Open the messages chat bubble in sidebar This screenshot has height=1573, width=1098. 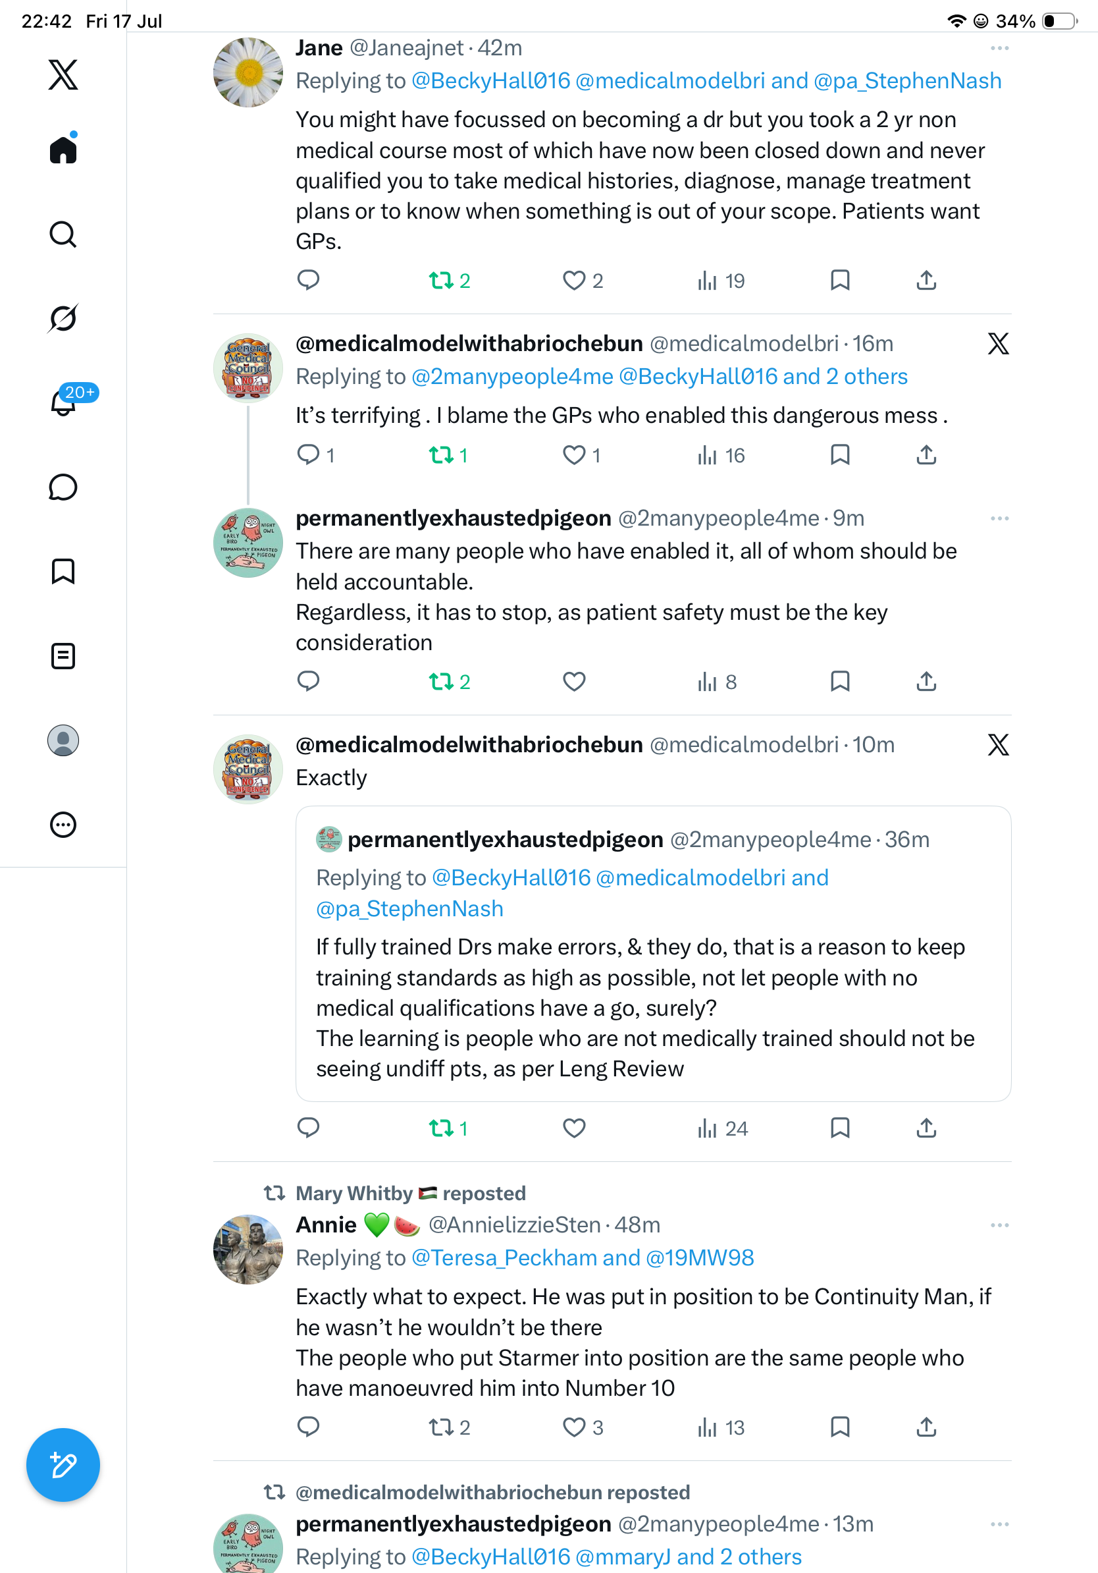(63, 487)
